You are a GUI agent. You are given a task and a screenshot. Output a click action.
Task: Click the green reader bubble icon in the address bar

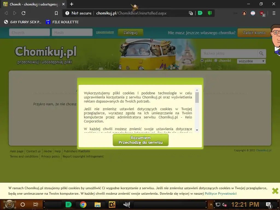[200, 13]
